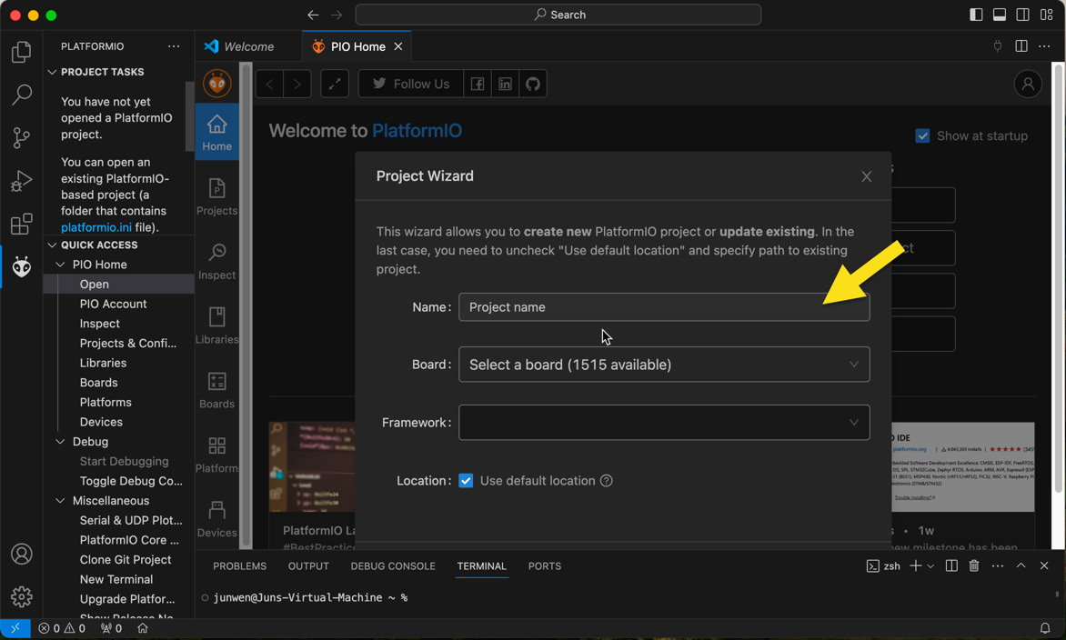
Task: Collapse the QUICK ACCESS section
Action: (x=53, y=245)
